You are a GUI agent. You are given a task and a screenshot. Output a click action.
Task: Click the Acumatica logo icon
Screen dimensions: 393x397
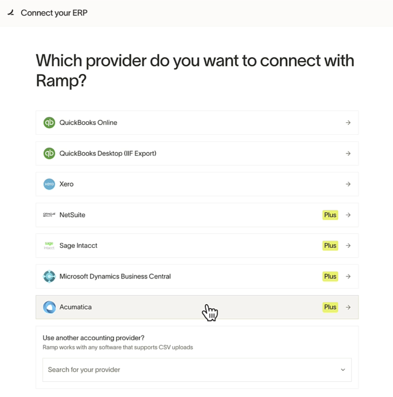[x=49, y=307]
